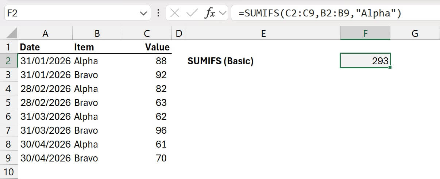The height and width of the screenshot is (179, 440).
Task: Click the 'Value' header cell
Action: tap(147, 47)
